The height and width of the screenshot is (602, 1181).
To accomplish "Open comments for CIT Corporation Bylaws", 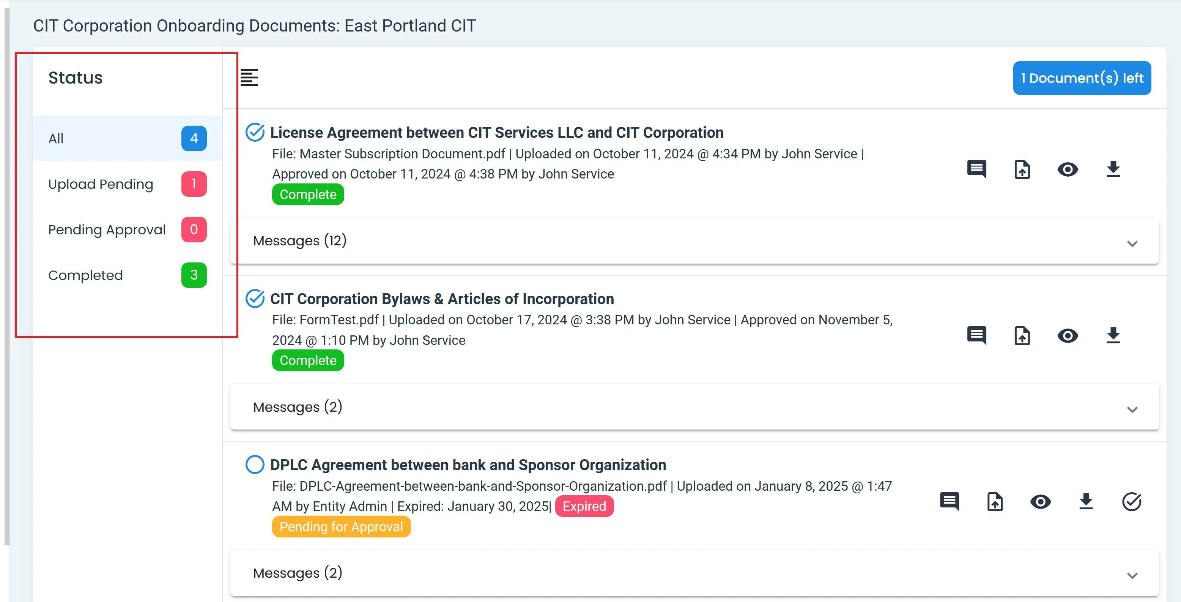I will click(976, 335).
